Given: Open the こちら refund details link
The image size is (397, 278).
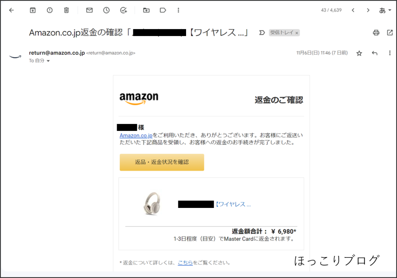Looking at the screenshot, I should click(185, 263).
